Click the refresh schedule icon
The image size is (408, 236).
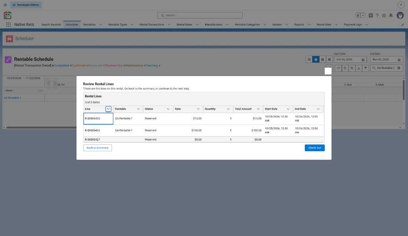click(338, 68)
